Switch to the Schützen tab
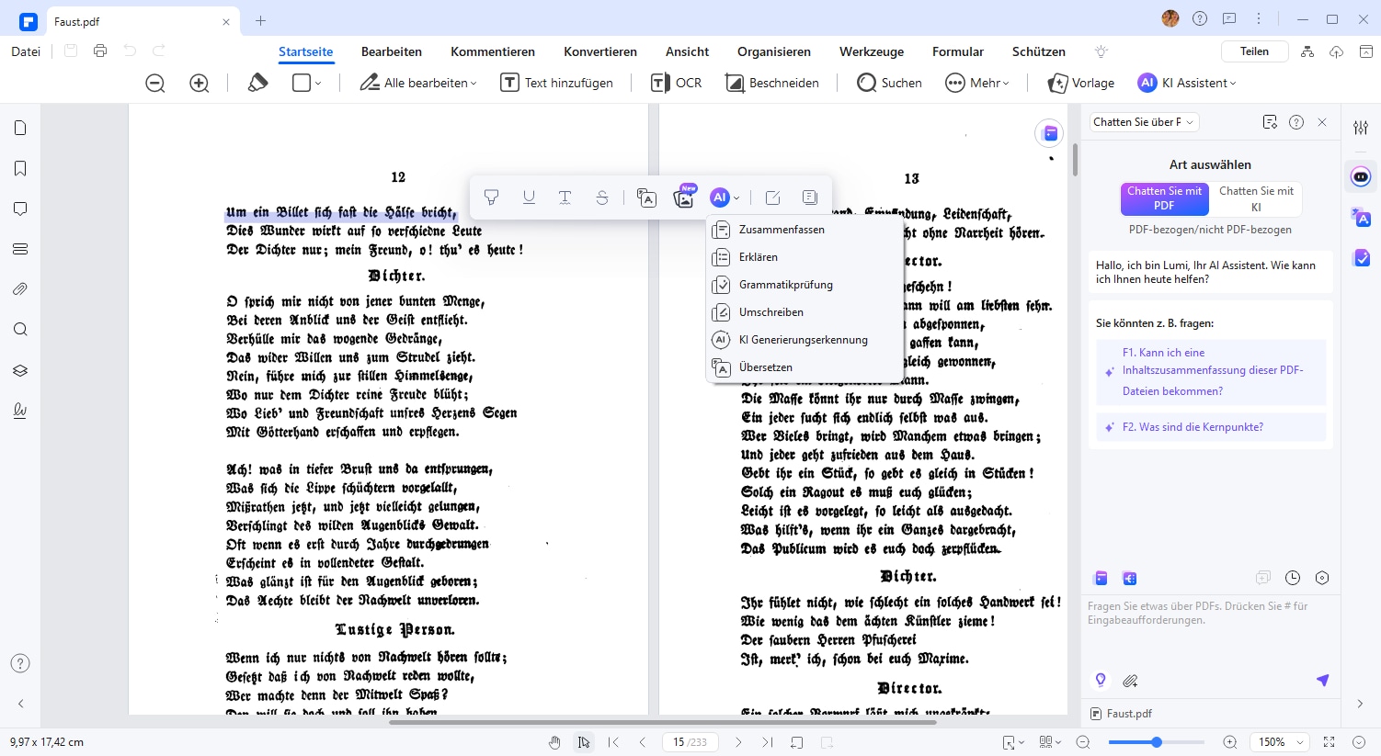The image size is (1381, 756). (1039, 51)
